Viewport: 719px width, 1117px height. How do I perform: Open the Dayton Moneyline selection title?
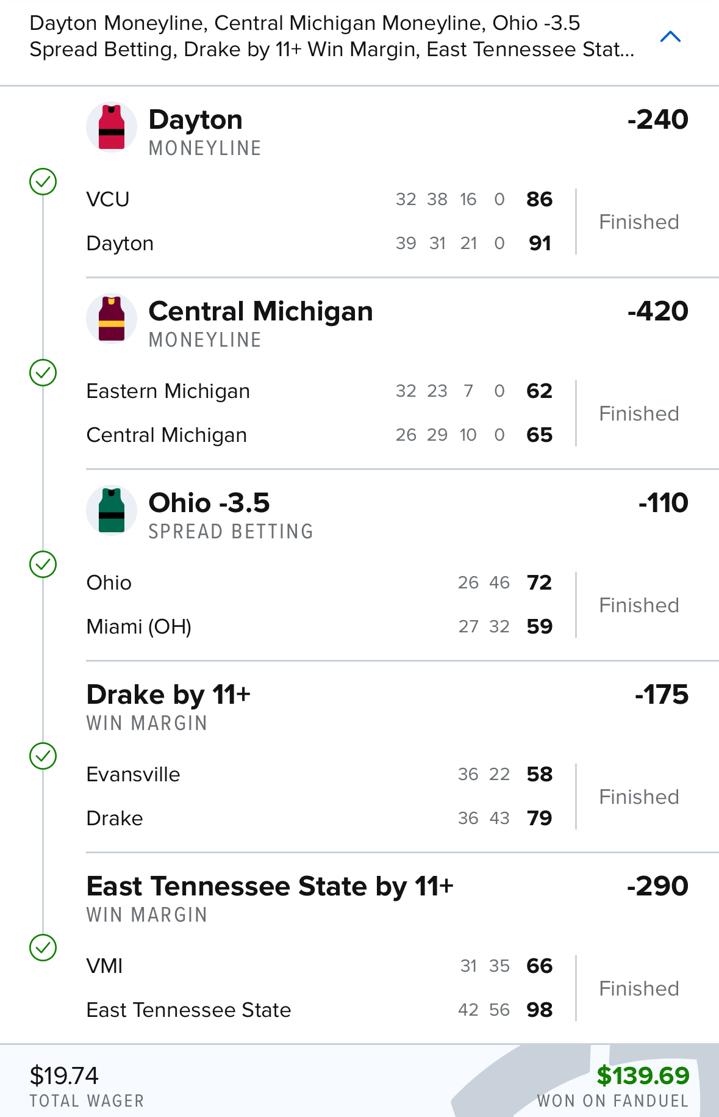tap(196, 120)
